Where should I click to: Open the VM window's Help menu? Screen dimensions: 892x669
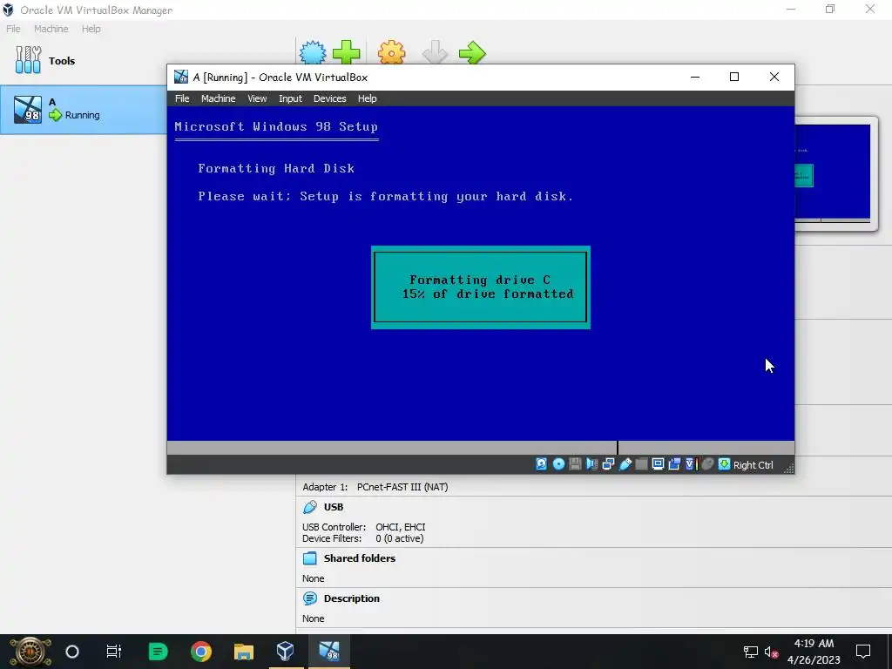pos(367,98)
